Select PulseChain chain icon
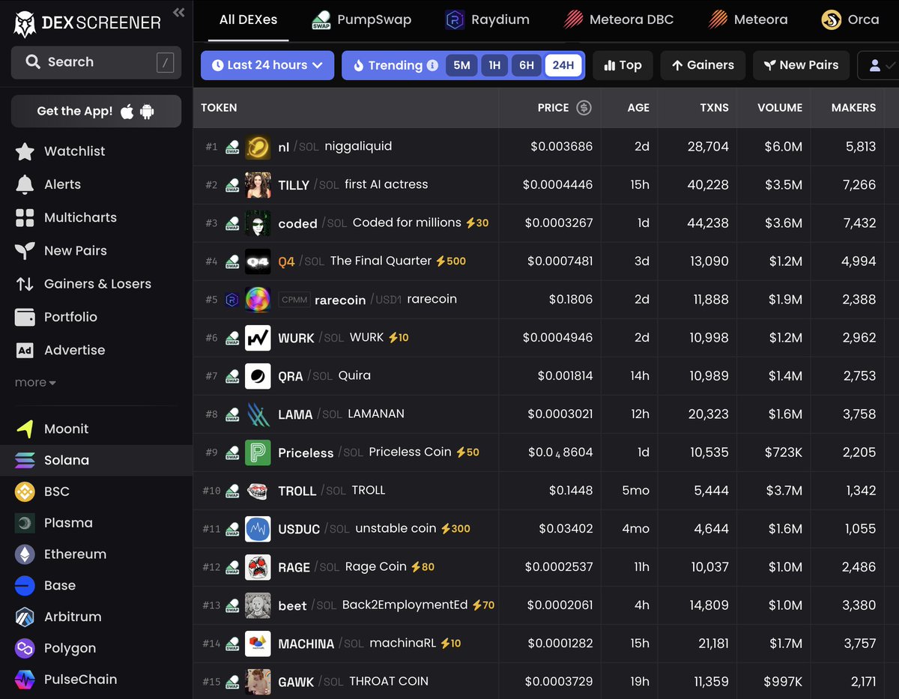This screenshot has height=699, width=899. (25, 680)
